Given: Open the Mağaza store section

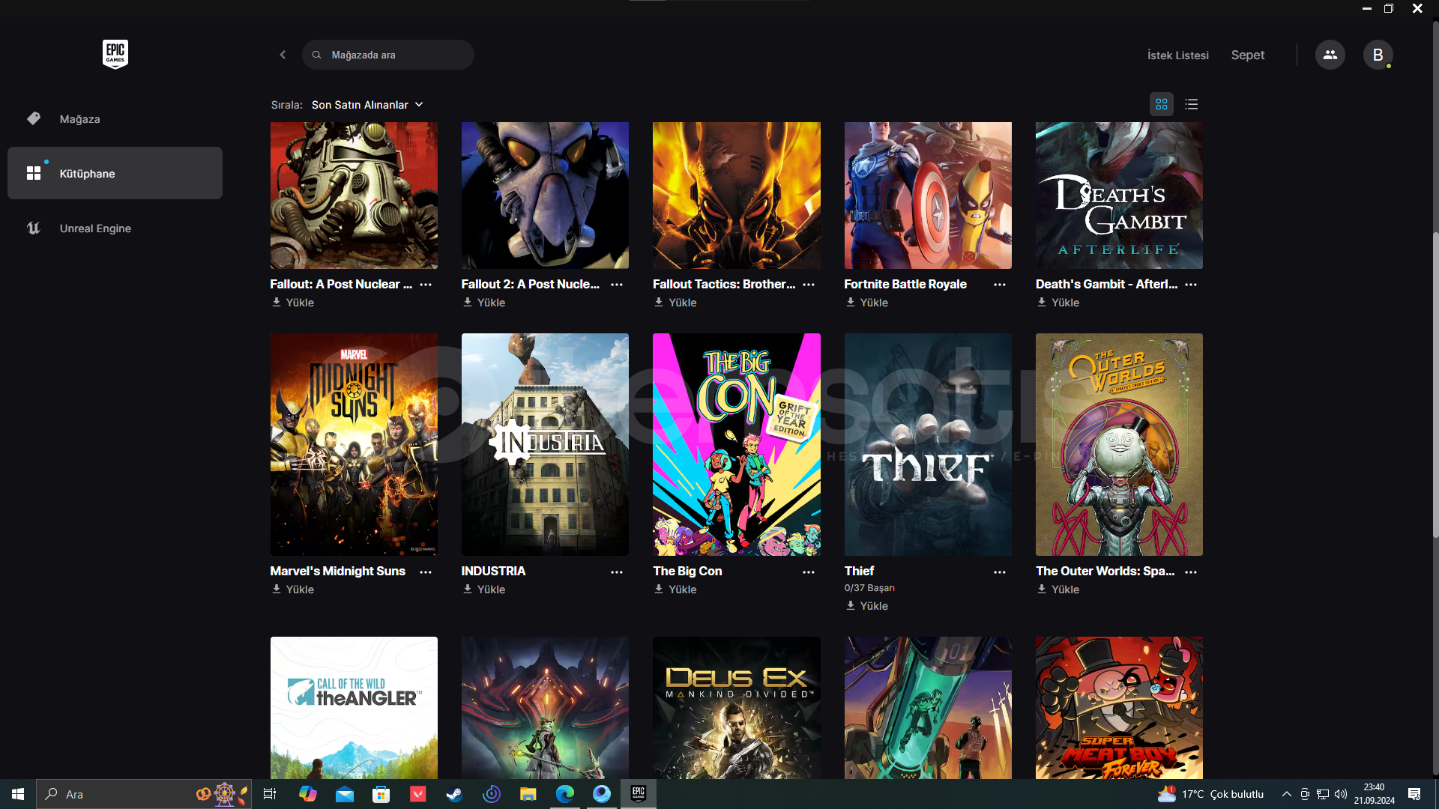Looking at the screenshot, I should click(115, 119).
